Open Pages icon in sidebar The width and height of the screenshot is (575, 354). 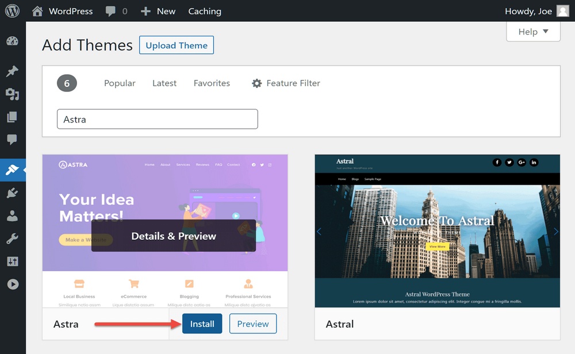click(x=12, y=117)
